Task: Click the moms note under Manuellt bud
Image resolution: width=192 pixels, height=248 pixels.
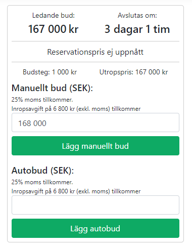Action: click(42, 100)
